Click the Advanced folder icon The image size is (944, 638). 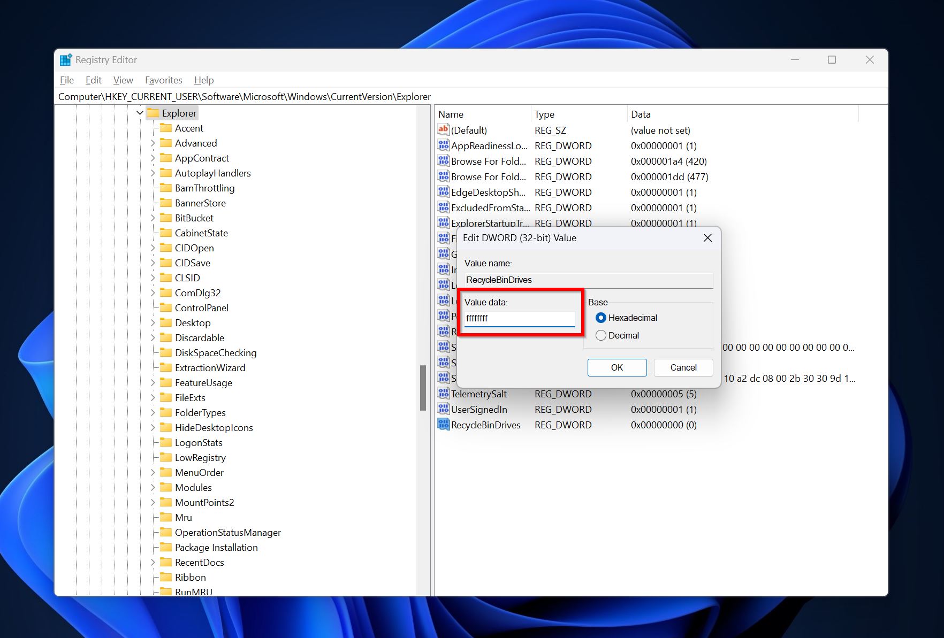coord(166,143)
